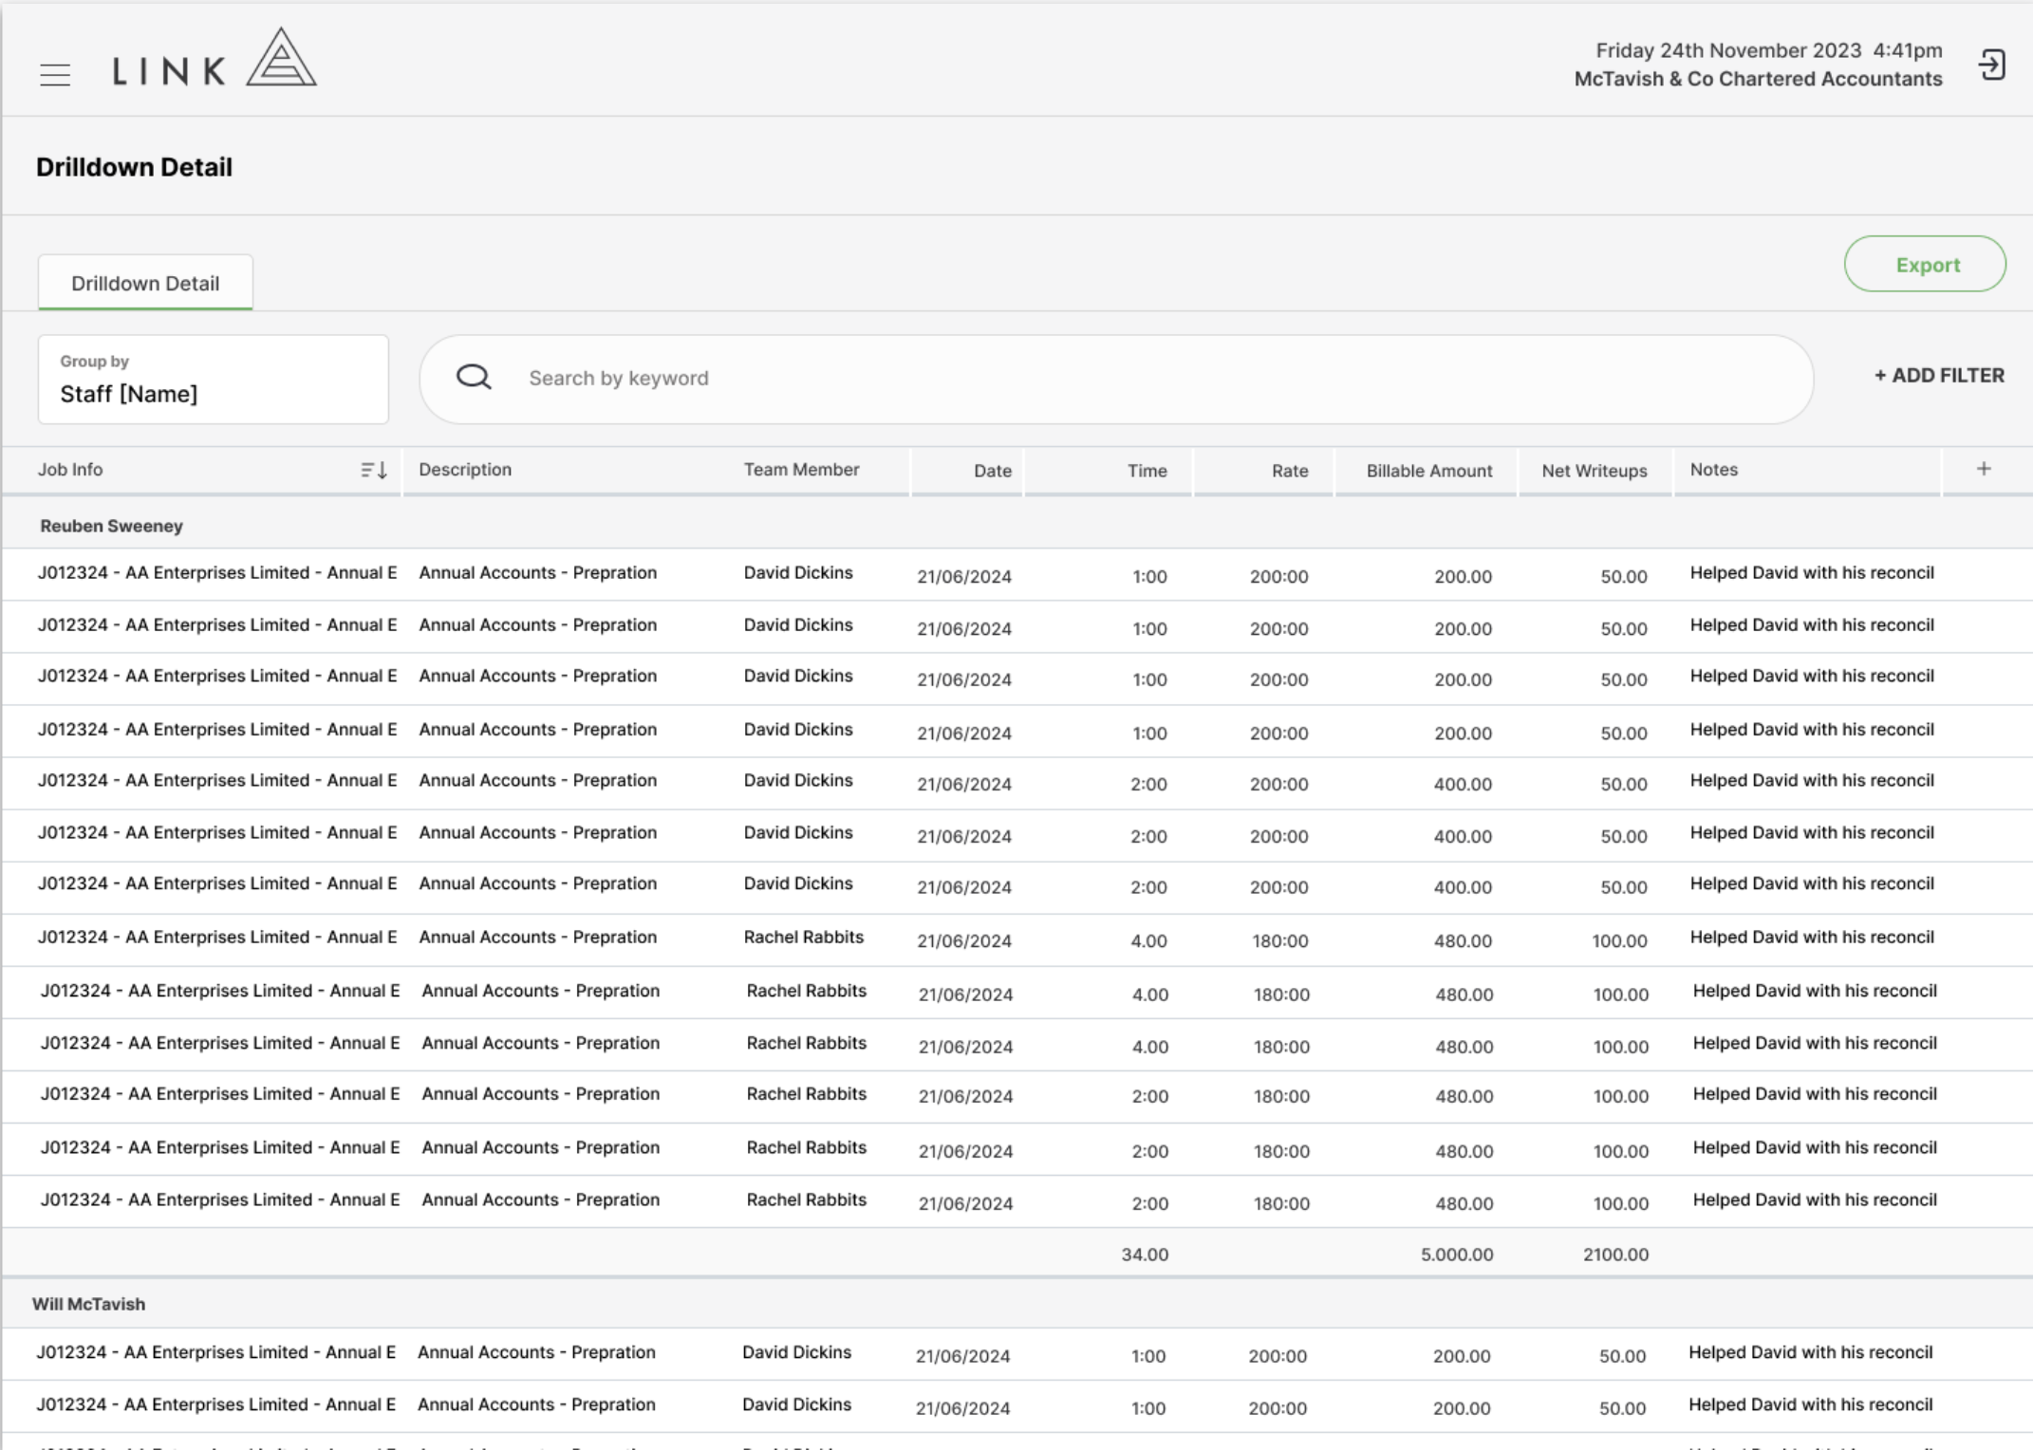This screenshot has width=2033, height=1450.
Task: Click the search magnifier icon
Action: (x=474, y=378)
